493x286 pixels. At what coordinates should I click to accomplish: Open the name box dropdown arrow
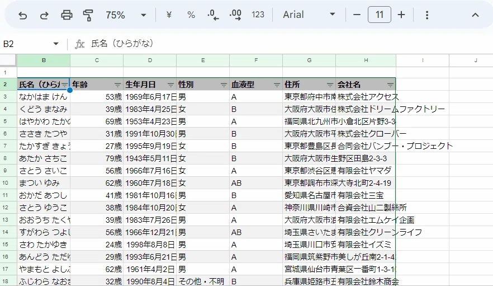point(56,44)
